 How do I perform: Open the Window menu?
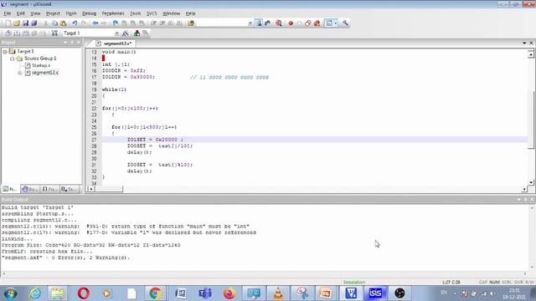[171, 13]
